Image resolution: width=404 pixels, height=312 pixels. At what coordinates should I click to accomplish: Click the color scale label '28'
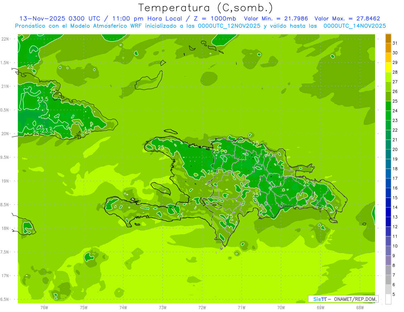point(395,72)
